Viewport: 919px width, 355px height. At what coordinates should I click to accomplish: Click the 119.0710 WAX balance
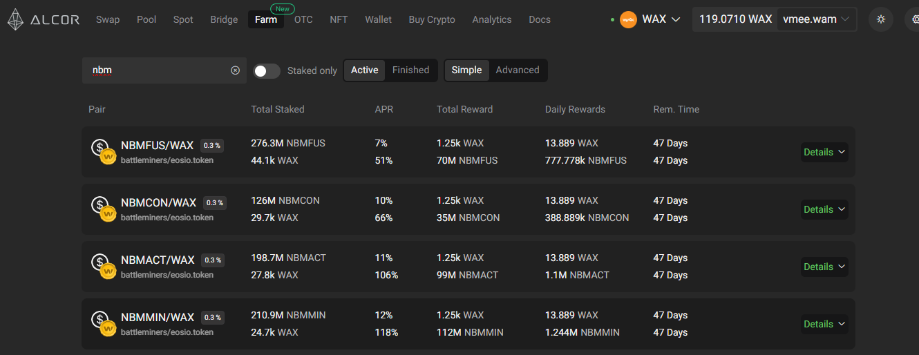click(735, 19)
